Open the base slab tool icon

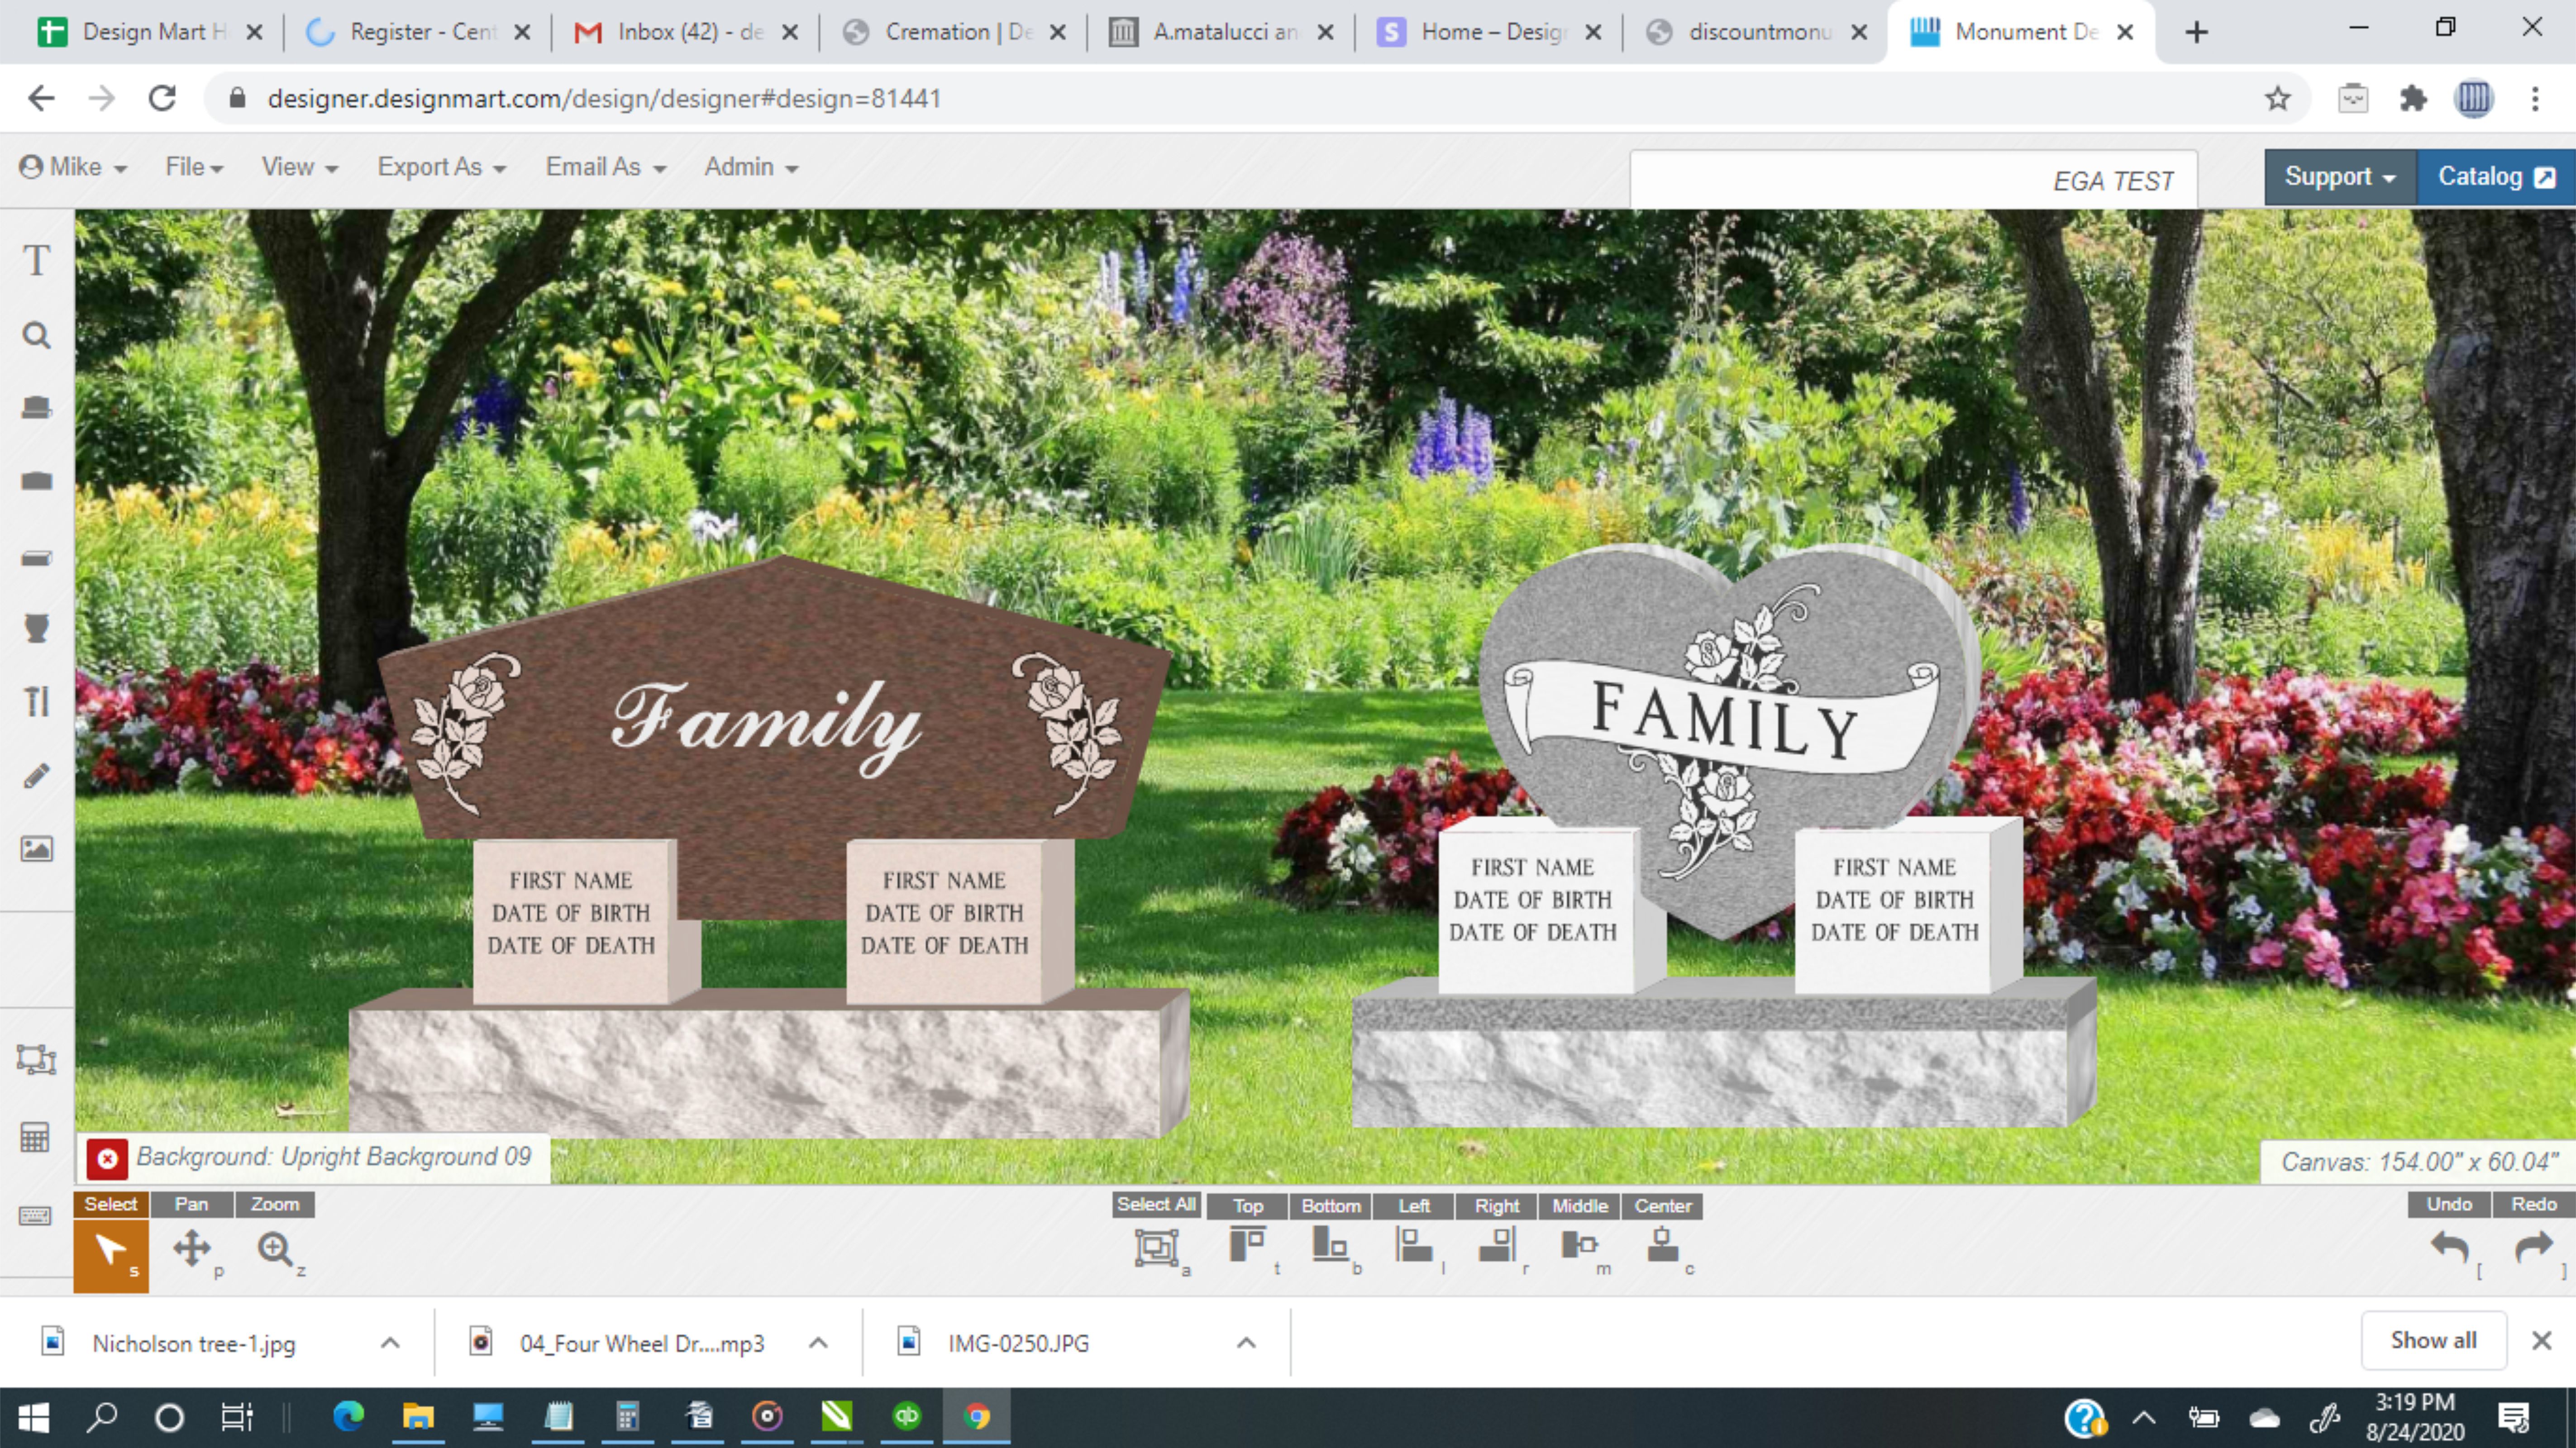click(x=37, y=557)
